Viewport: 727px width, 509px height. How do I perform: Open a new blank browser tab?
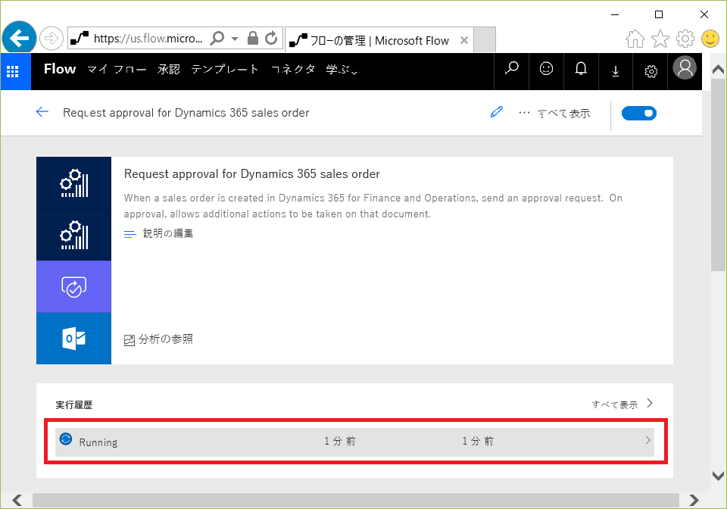coord(485,39)
